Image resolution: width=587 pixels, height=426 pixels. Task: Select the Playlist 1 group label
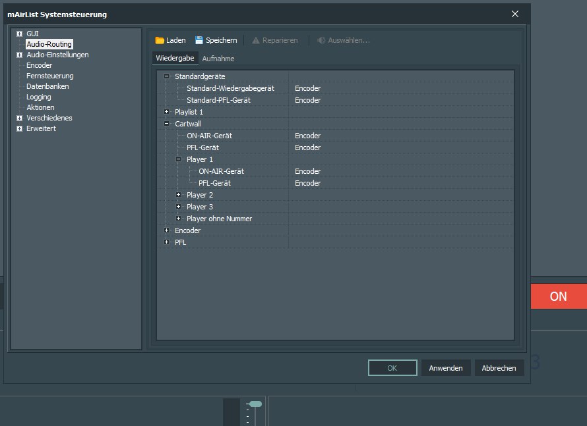pos(189,112)
